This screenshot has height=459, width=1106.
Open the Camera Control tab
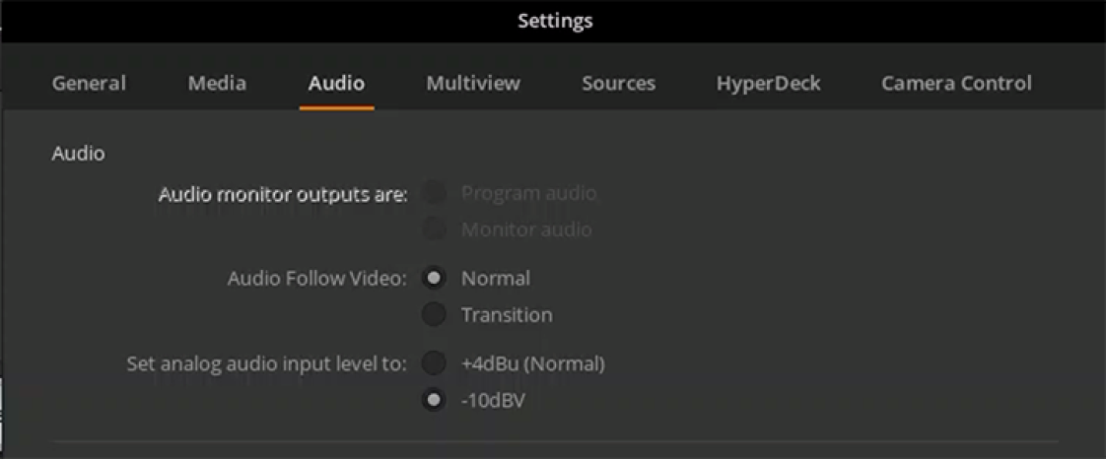point(956,84)
